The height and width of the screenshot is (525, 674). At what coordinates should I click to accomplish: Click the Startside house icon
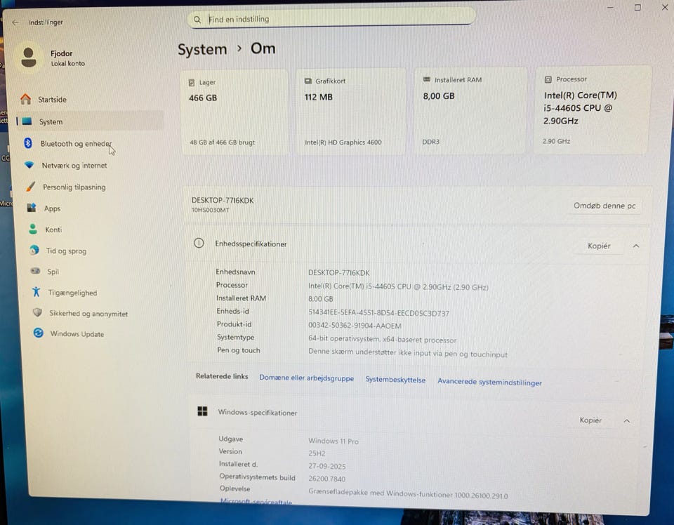coord(26,99)
